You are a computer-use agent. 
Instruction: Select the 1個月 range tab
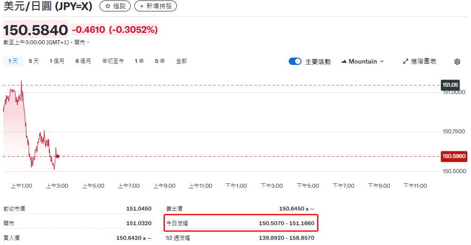[x=57, y=61]
